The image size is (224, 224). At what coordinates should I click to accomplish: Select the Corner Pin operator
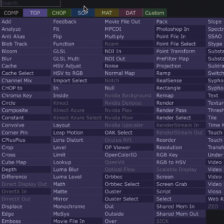tap(26, 132)
